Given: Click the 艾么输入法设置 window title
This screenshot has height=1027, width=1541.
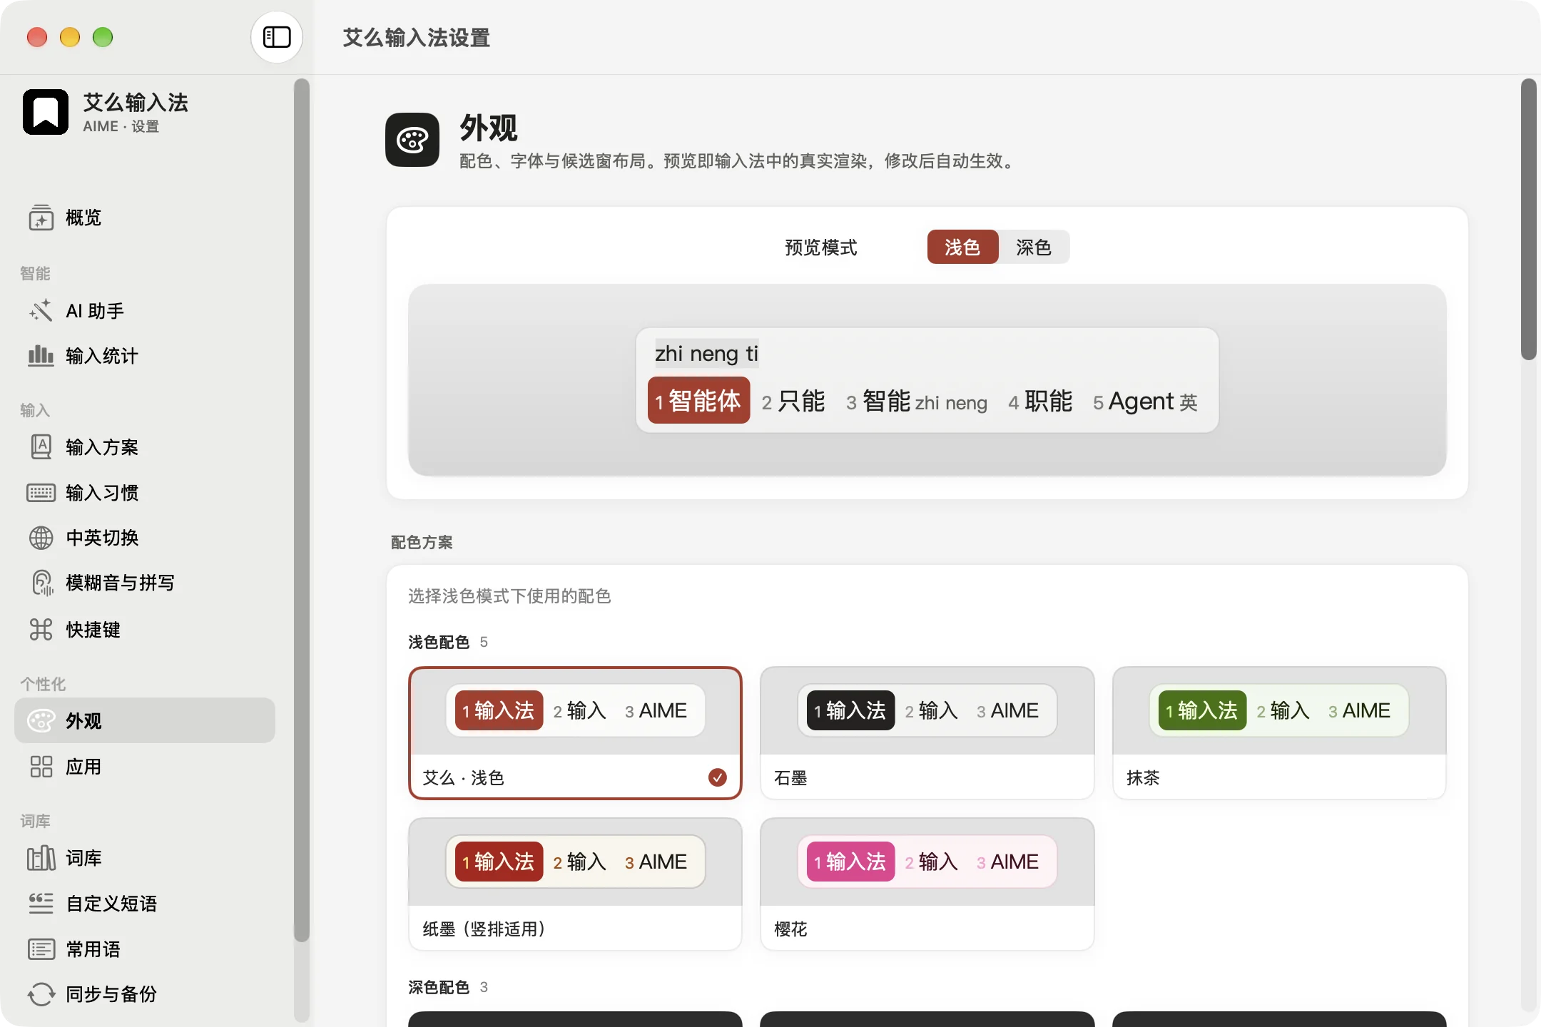Looking at the screenshot, I should 417,38.
